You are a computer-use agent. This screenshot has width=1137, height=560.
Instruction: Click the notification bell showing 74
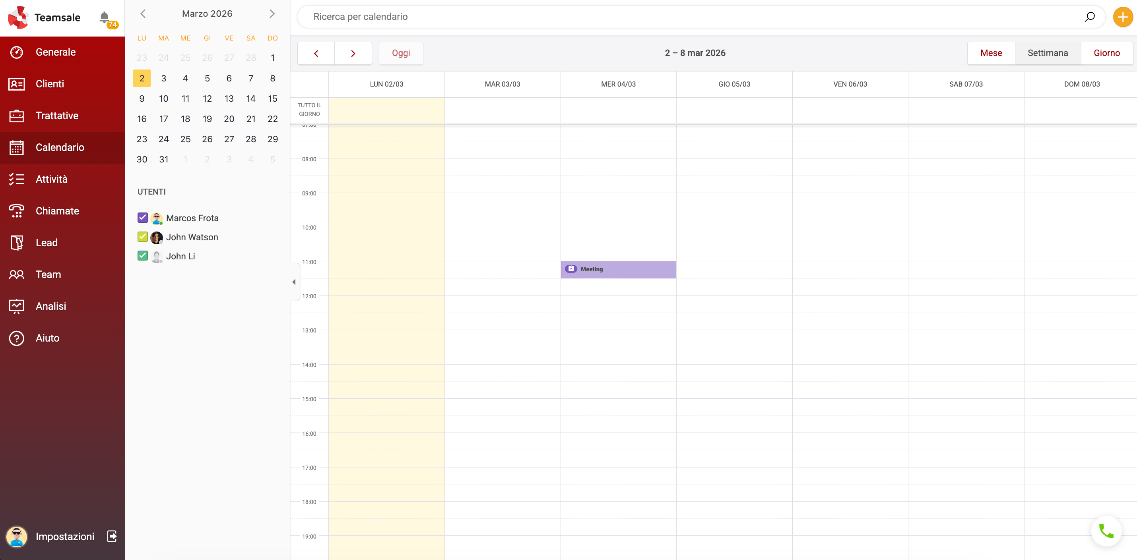point(105,17)
